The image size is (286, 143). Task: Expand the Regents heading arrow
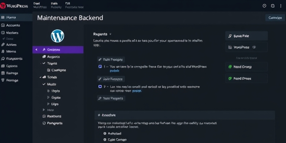click(110, 34)
